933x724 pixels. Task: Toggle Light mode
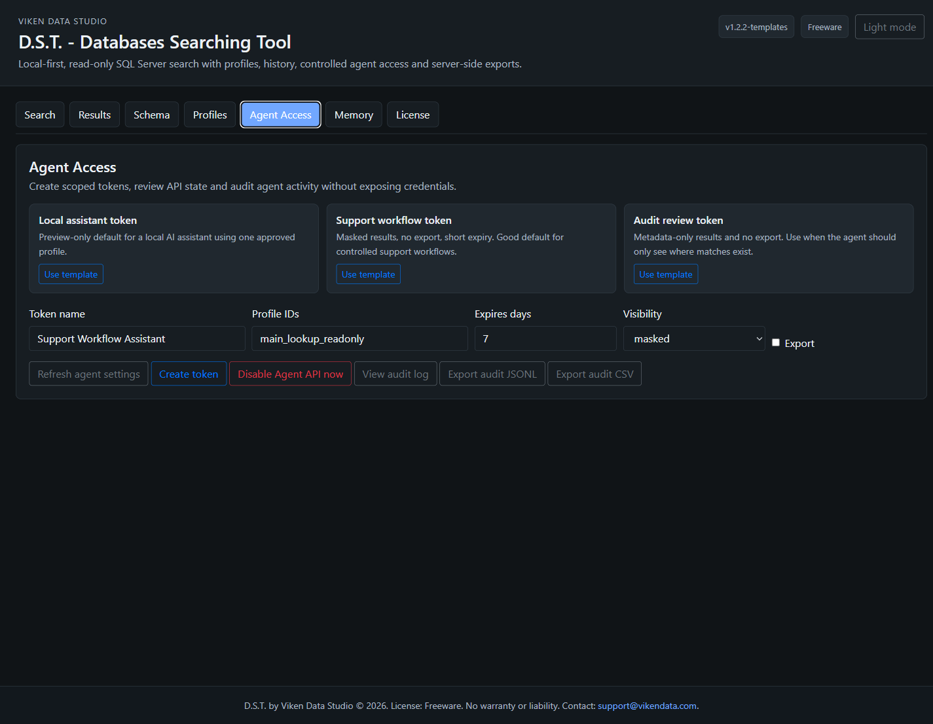tap(889, 27)
